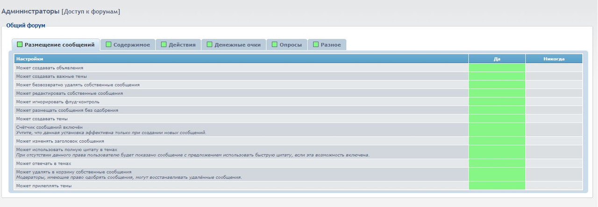Click the Счётчик сообщений включён label
This screenshot has width=598, height=207.
(x=49, y=127)
